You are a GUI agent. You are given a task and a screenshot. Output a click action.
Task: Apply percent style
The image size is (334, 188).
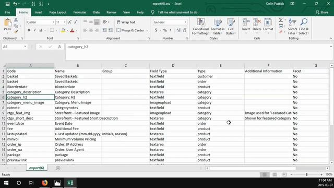(165, 30)
